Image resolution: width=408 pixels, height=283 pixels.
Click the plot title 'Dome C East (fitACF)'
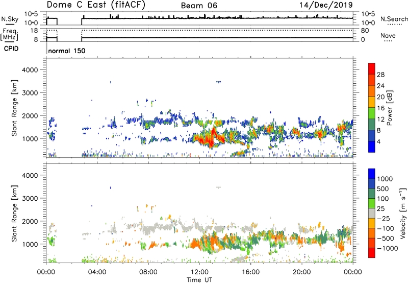96,5
